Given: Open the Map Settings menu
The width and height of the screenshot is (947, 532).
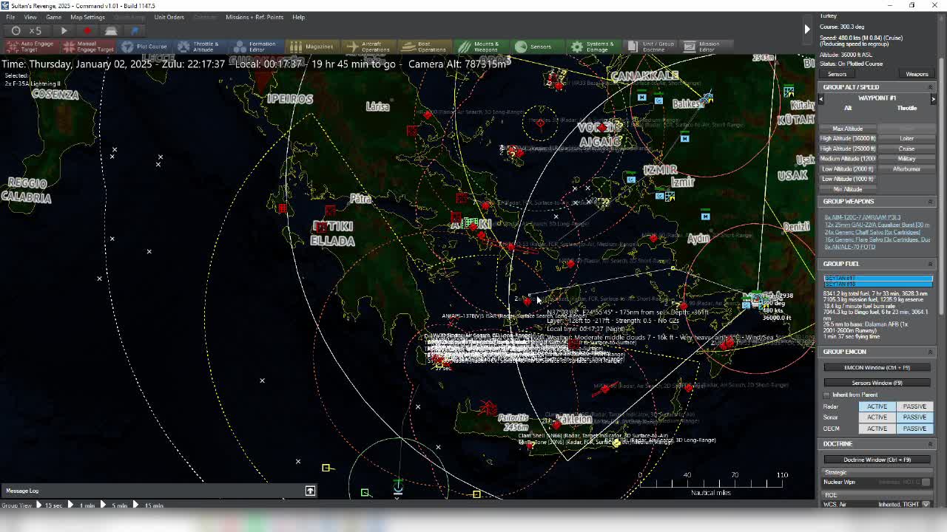Looking at the screenshot, I should pos(87,17).
